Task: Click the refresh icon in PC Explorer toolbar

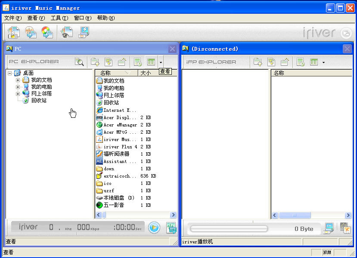Action: click(x=109, y=61)
